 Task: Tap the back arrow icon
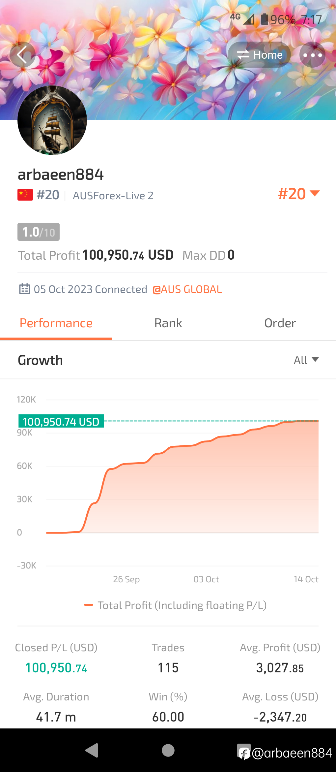(x=22, y=55)
